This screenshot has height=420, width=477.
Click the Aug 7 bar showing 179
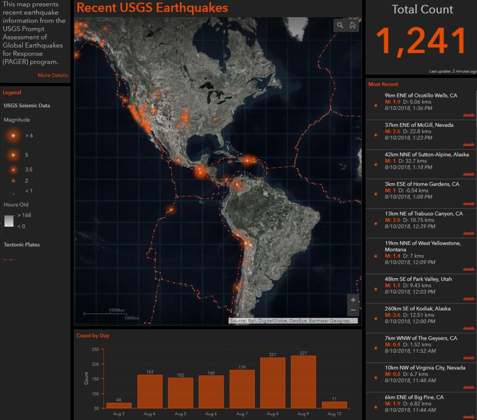pos(242,389)
